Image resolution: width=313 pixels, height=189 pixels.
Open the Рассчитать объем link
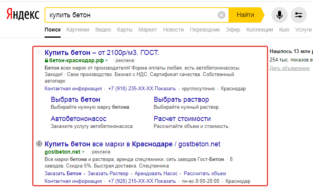coord(205,174)
